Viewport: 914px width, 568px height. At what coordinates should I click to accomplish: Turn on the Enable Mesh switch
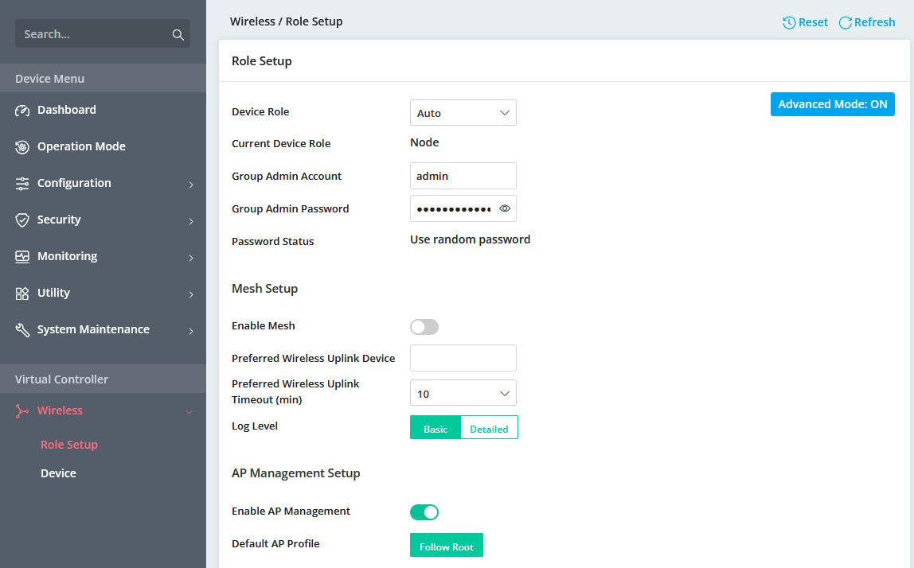pyautogui.click(x=424, y=327)
